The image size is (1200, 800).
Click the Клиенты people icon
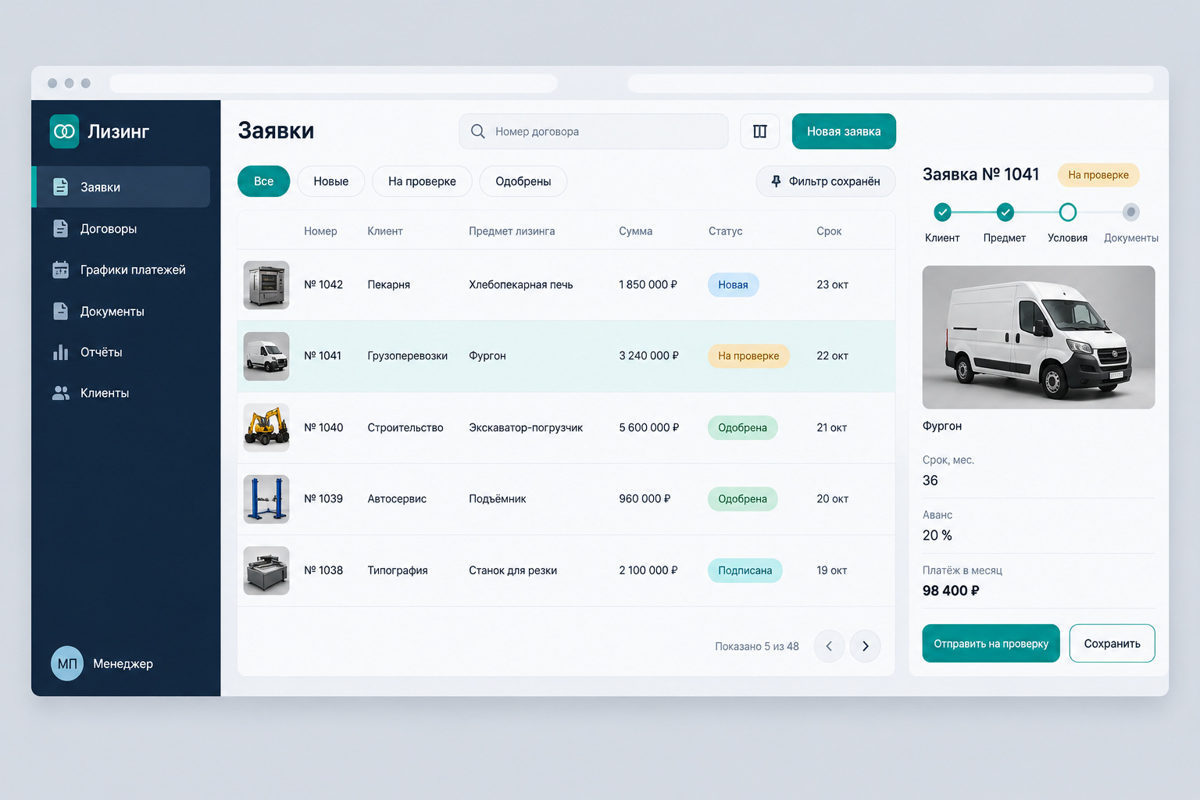pyautogui.click(x=60, y=393)
